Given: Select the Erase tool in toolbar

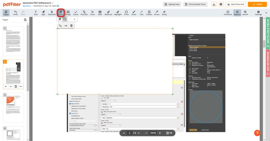Looking at the screenshot, I should [x=60, y=13].
